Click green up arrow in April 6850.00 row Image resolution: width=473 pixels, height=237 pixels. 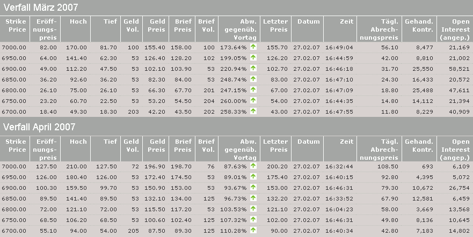[253, 198]
